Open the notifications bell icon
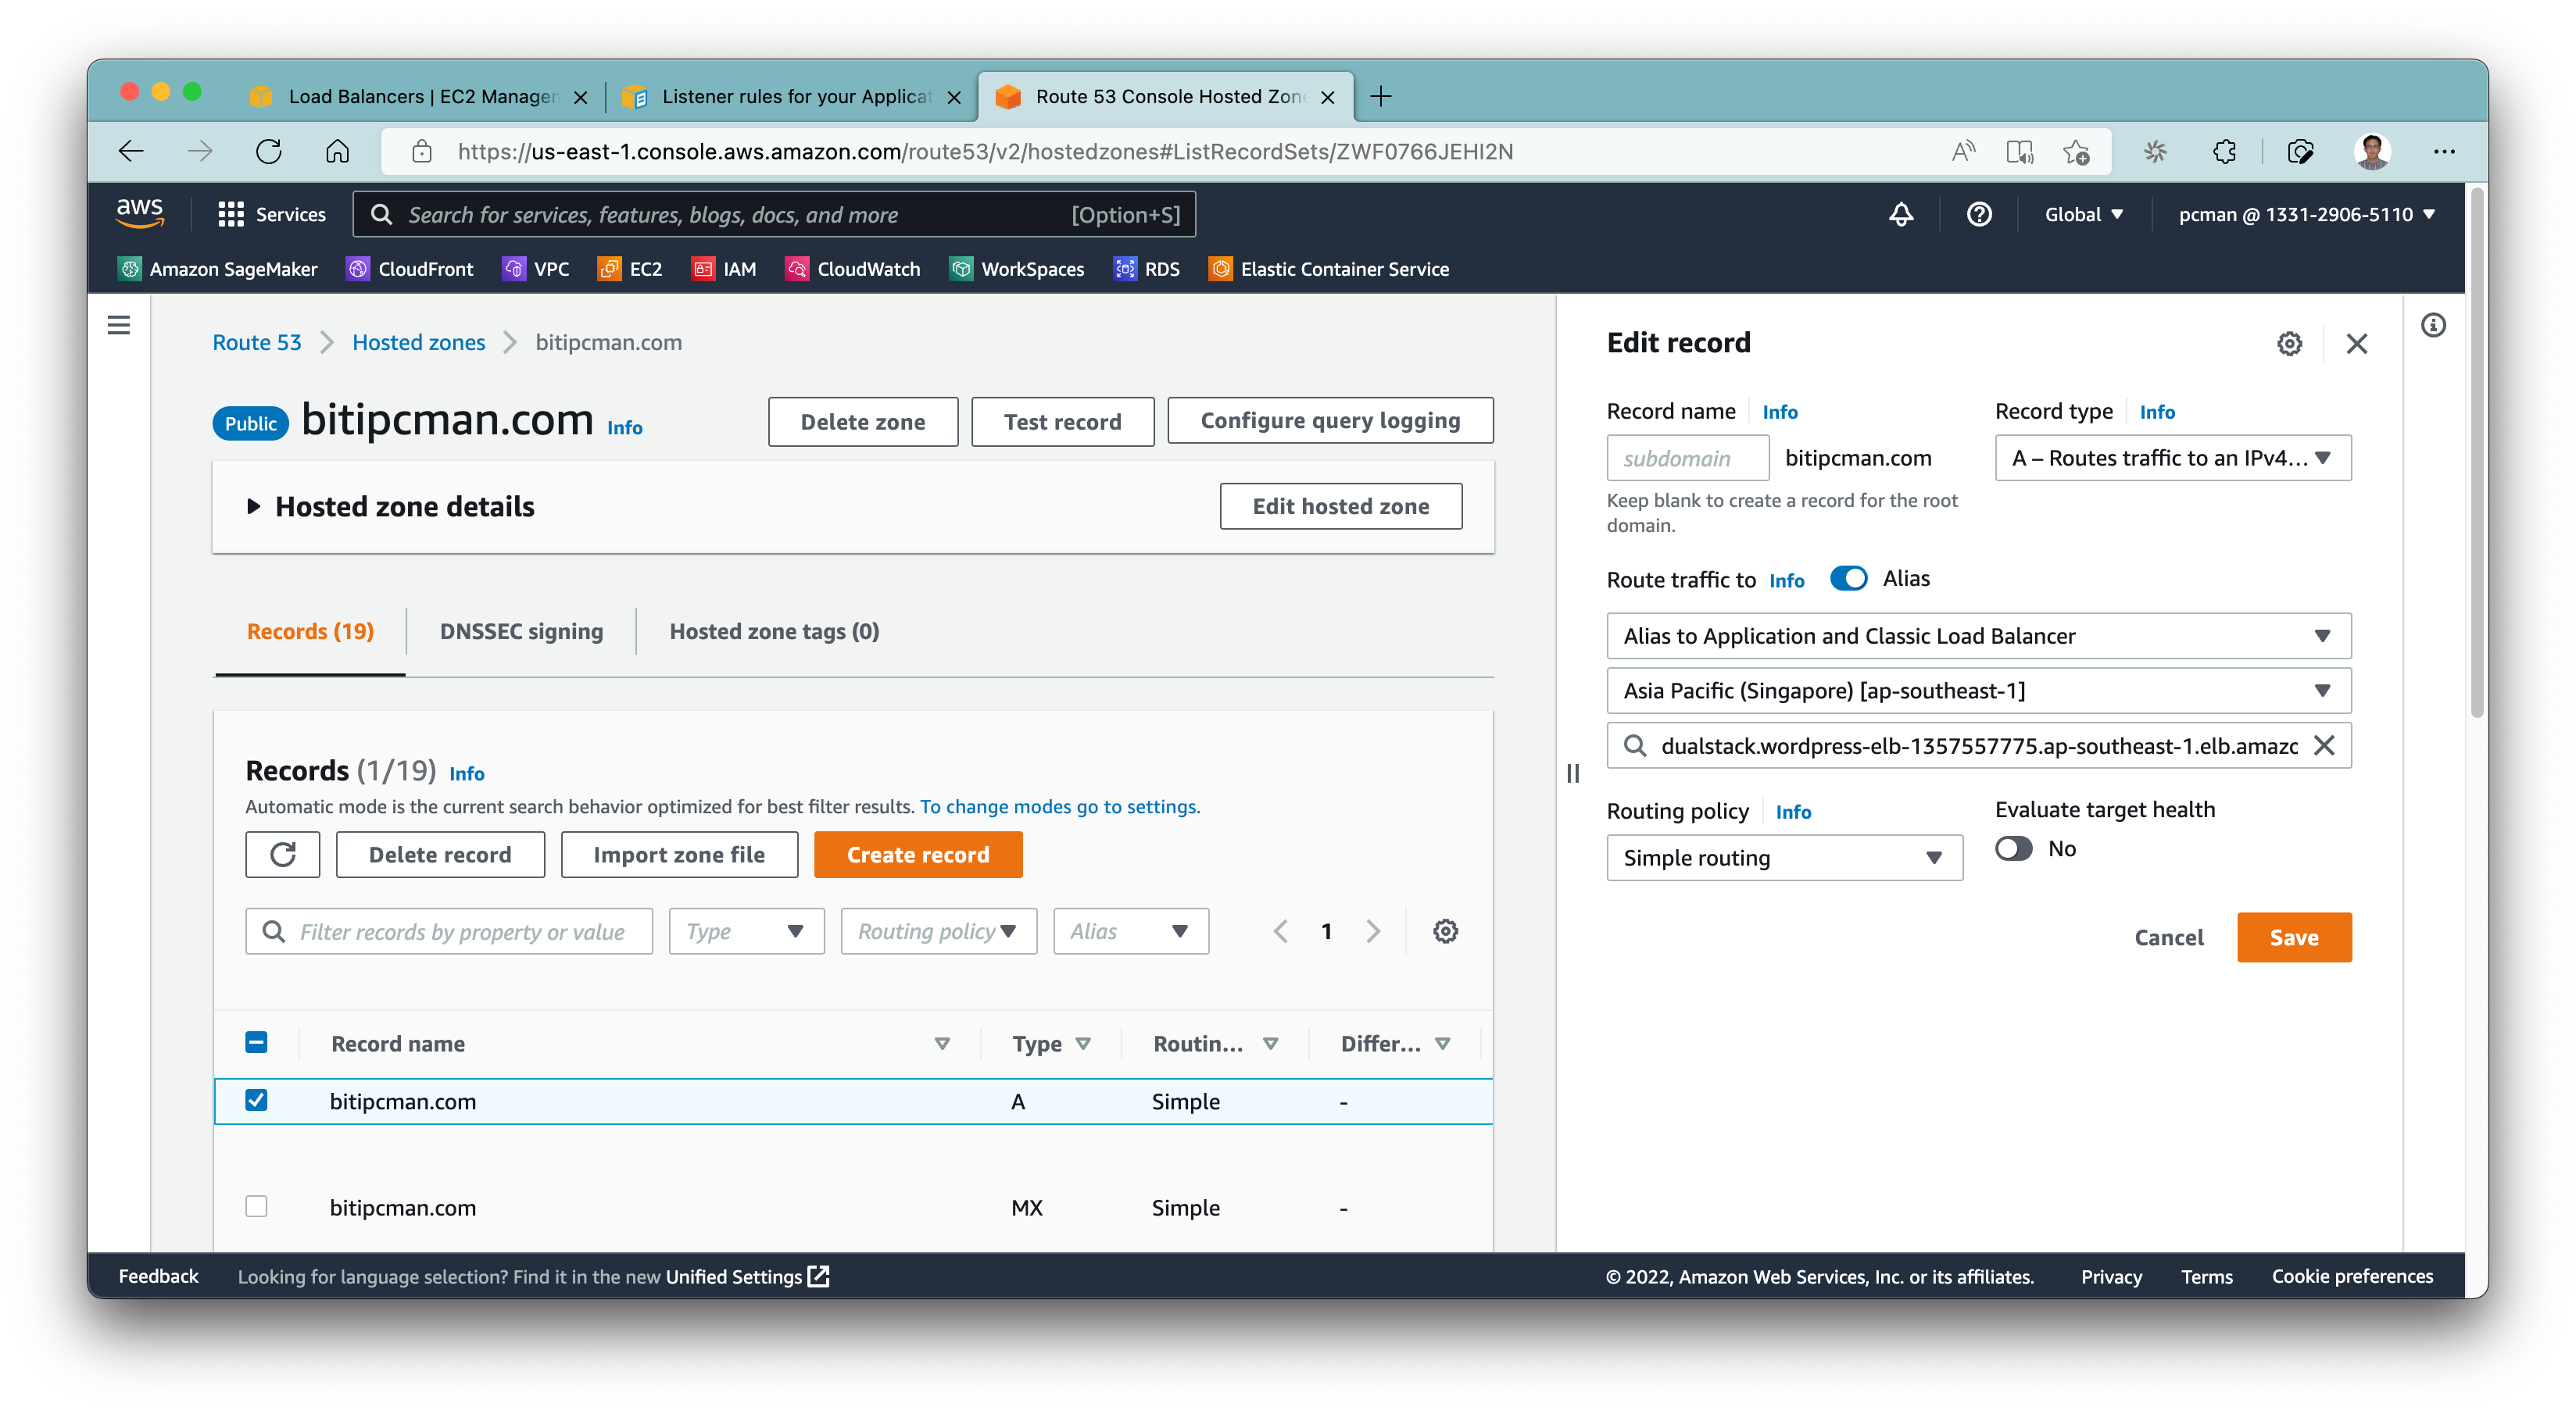The image size is (2576, 1414). (x=1900, y=214)
